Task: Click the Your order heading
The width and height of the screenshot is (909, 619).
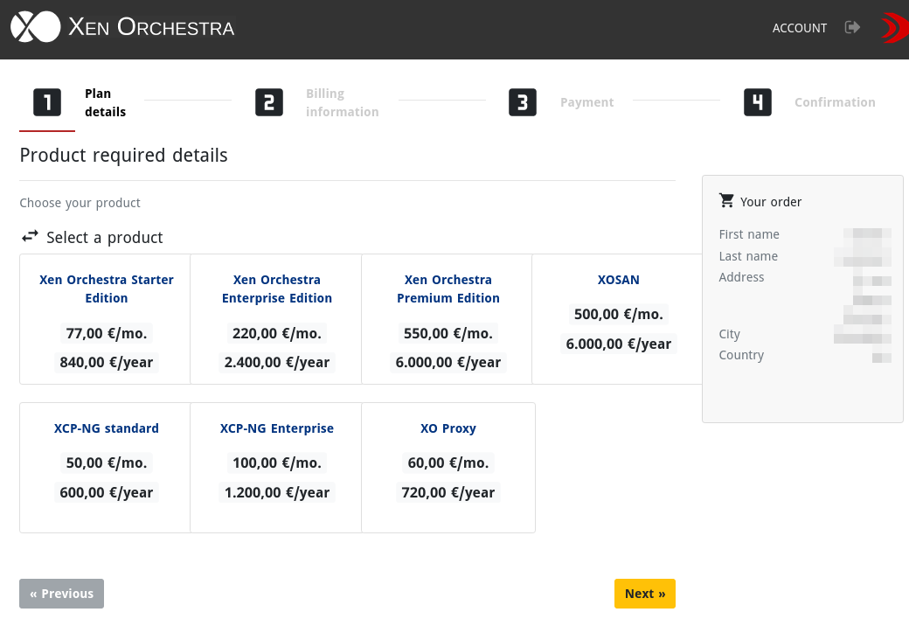Action: tap(771, 202)
